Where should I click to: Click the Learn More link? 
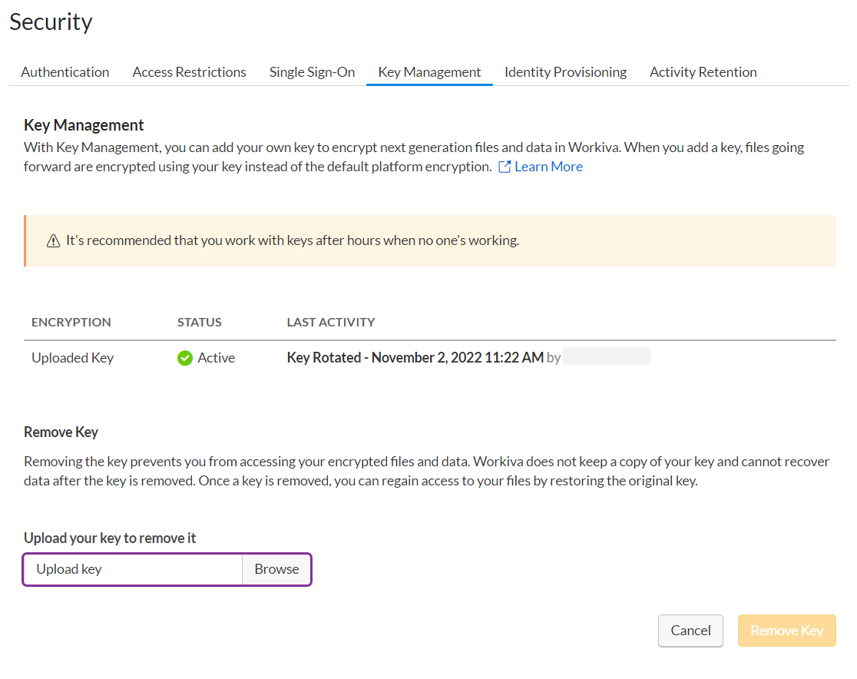[548, 167]
